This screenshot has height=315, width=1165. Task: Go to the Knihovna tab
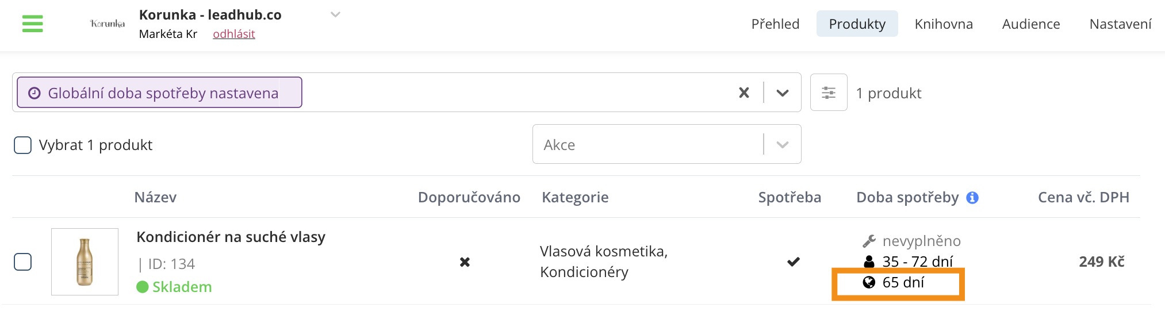click(944, 24)
